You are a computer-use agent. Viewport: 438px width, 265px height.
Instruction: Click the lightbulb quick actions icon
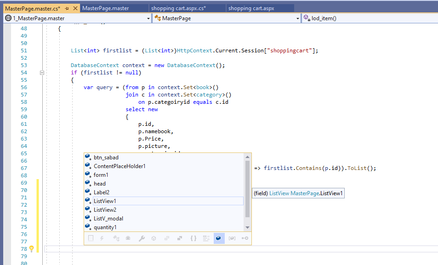(x=32, y=248)
